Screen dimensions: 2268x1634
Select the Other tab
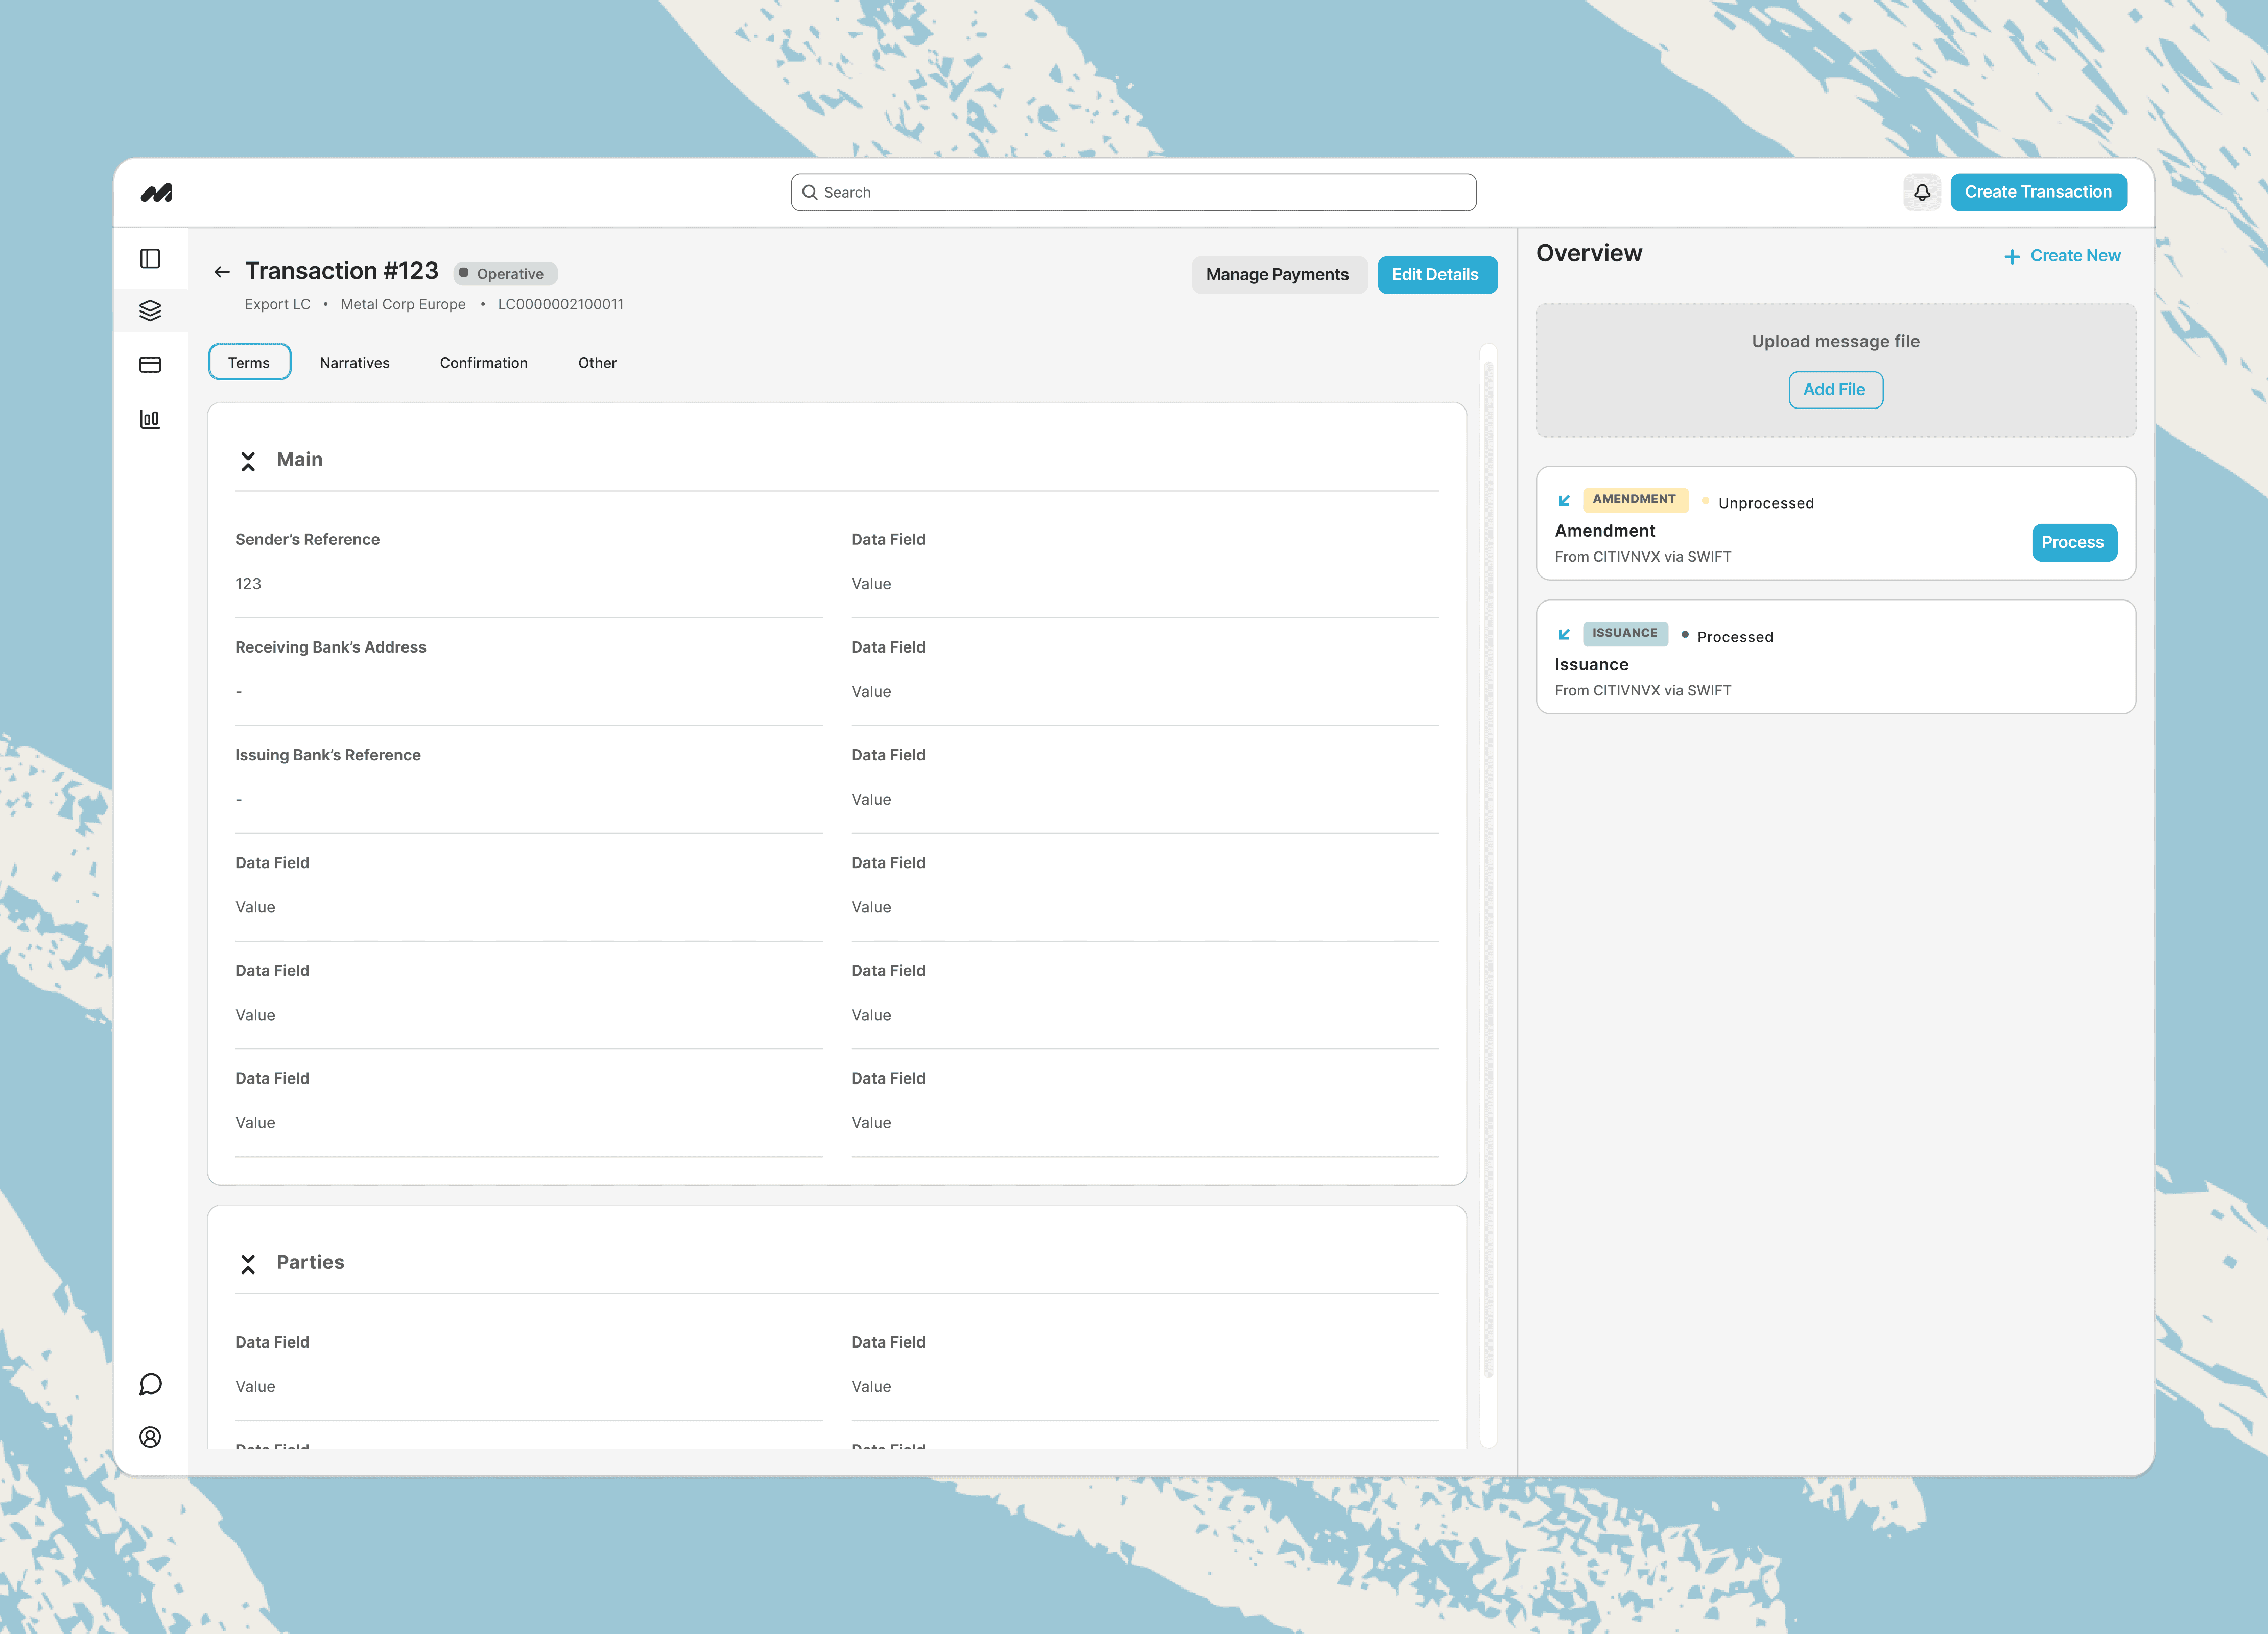(x=597, y=363)
